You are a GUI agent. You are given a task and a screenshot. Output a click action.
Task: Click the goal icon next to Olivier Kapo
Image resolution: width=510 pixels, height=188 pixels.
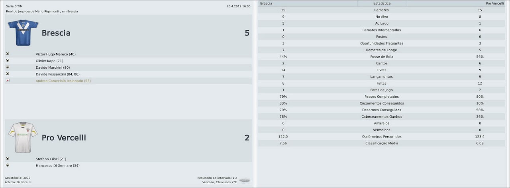click(8, 60)
